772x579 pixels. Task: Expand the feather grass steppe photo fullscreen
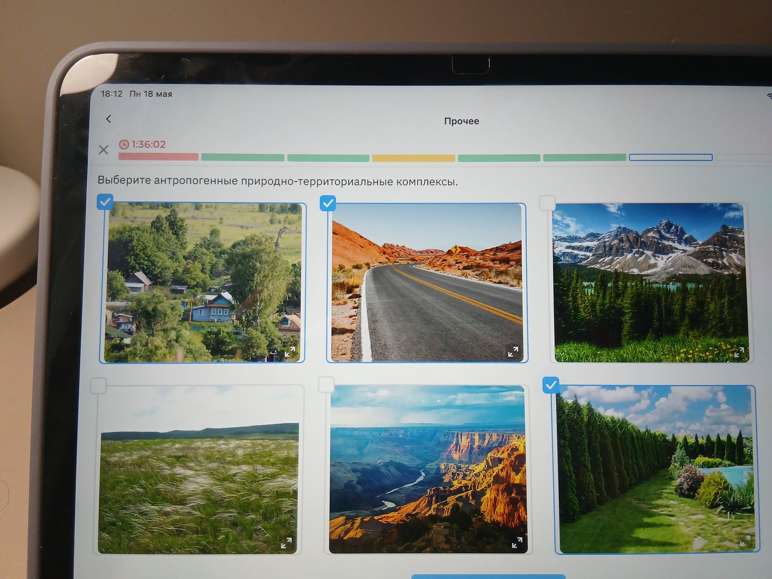[x=286, y=543]
